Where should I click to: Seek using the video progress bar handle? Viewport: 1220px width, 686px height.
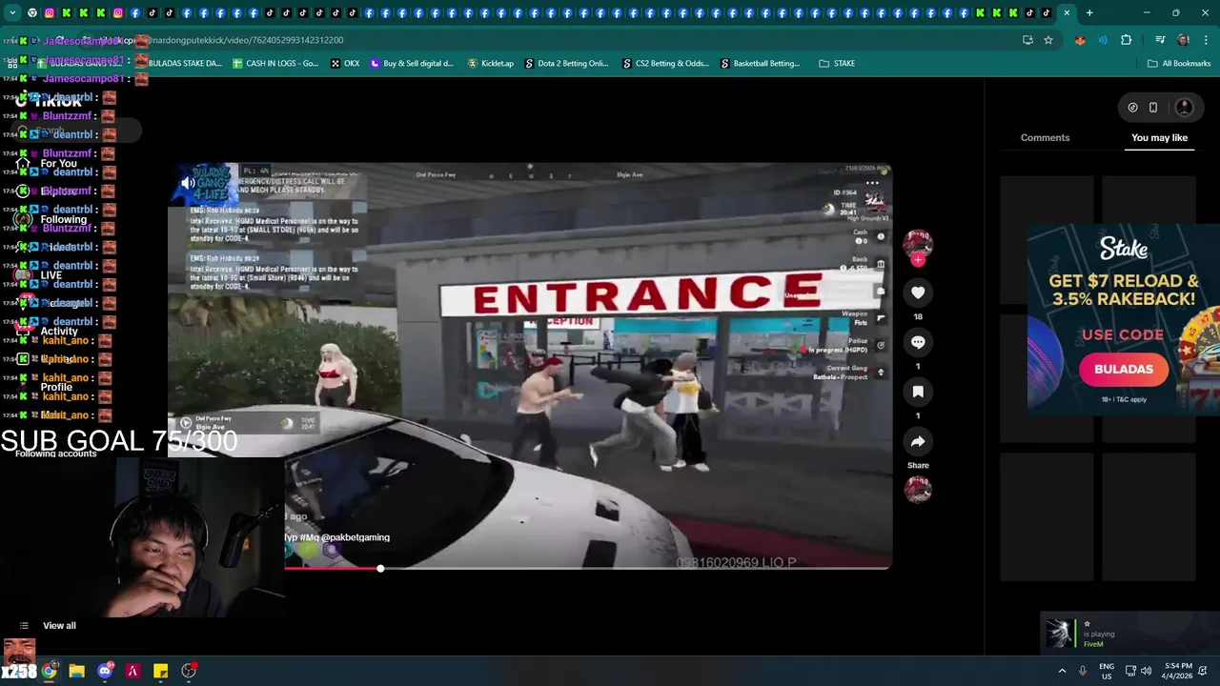click(380, 568)
